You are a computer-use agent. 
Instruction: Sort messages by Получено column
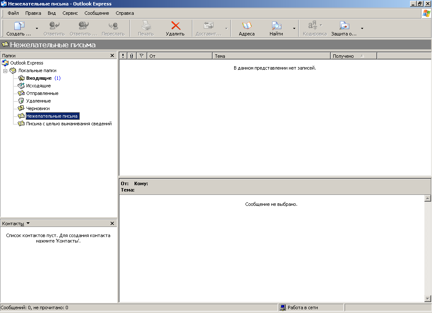point(354,56)
